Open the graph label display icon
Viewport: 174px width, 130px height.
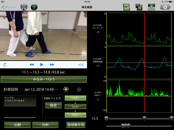[126, 7]
